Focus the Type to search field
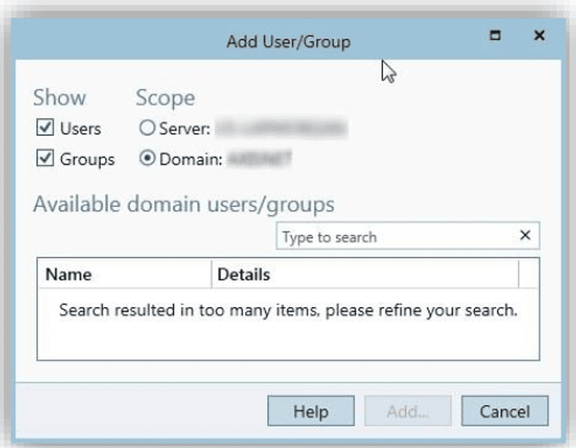The width and height of the screenshot is (576, 448). pos(408,236)
